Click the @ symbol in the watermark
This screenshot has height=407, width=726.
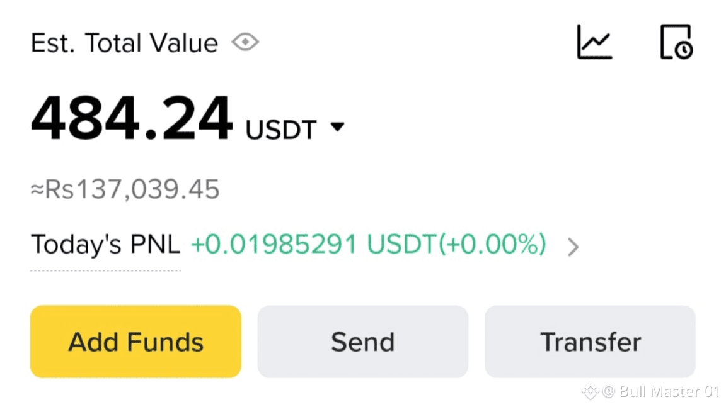point(608,392)
